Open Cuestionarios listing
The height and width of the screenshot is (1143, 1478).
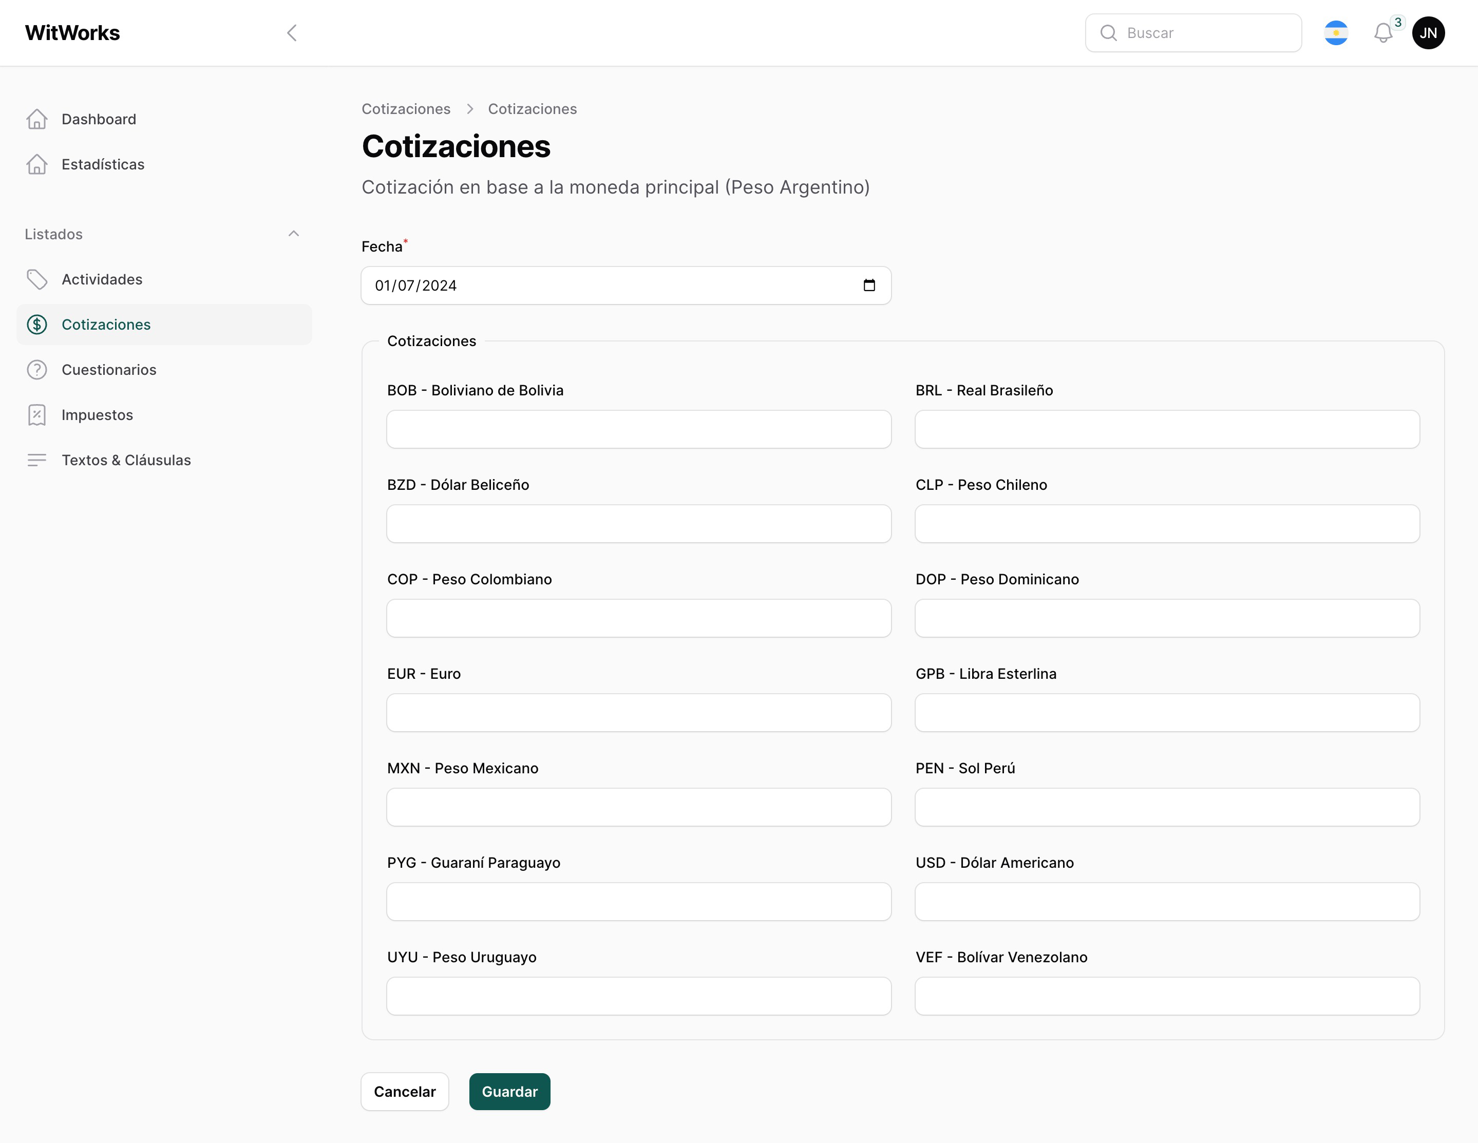click(x=164, y=370)
